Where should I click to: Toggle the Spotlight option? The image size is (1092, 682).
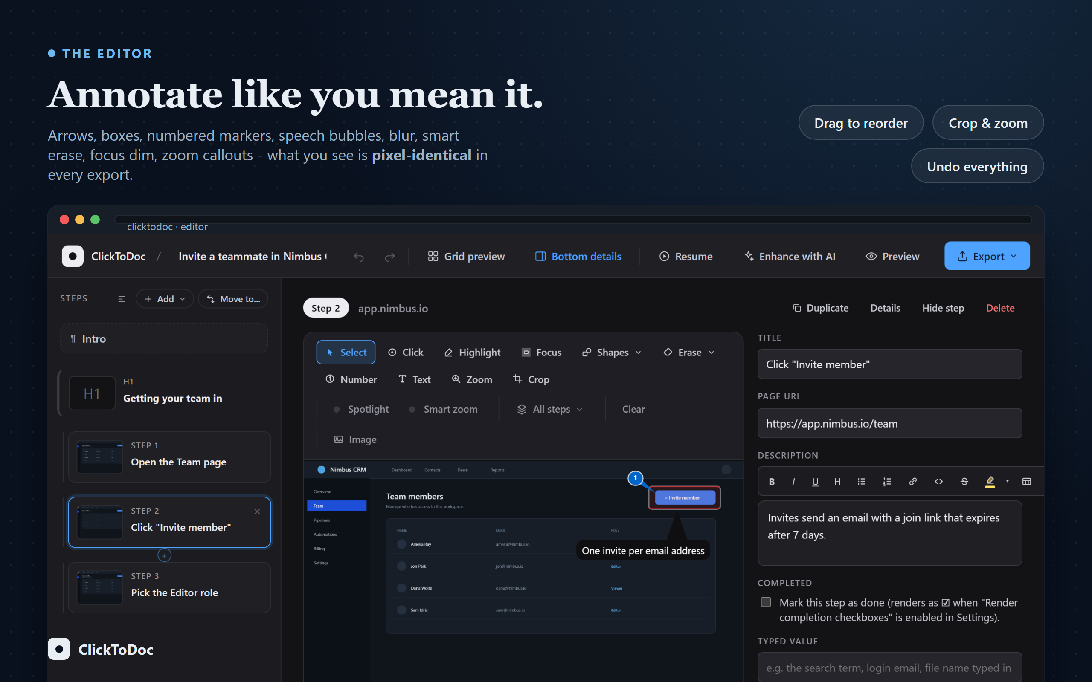point(361,409)
